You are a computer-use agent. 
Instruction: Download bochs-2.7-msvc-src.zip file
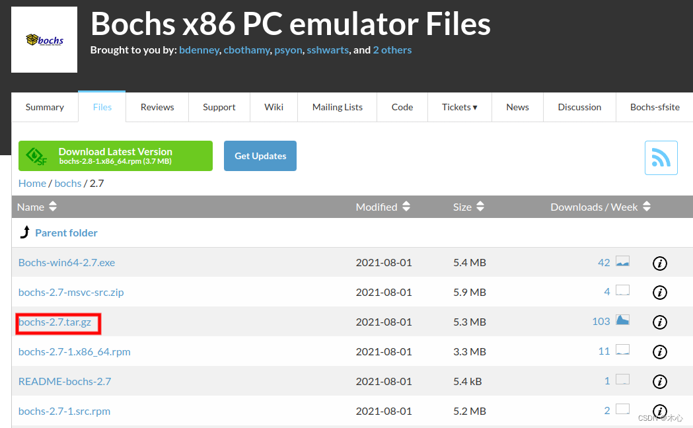(x=71, y=292)
